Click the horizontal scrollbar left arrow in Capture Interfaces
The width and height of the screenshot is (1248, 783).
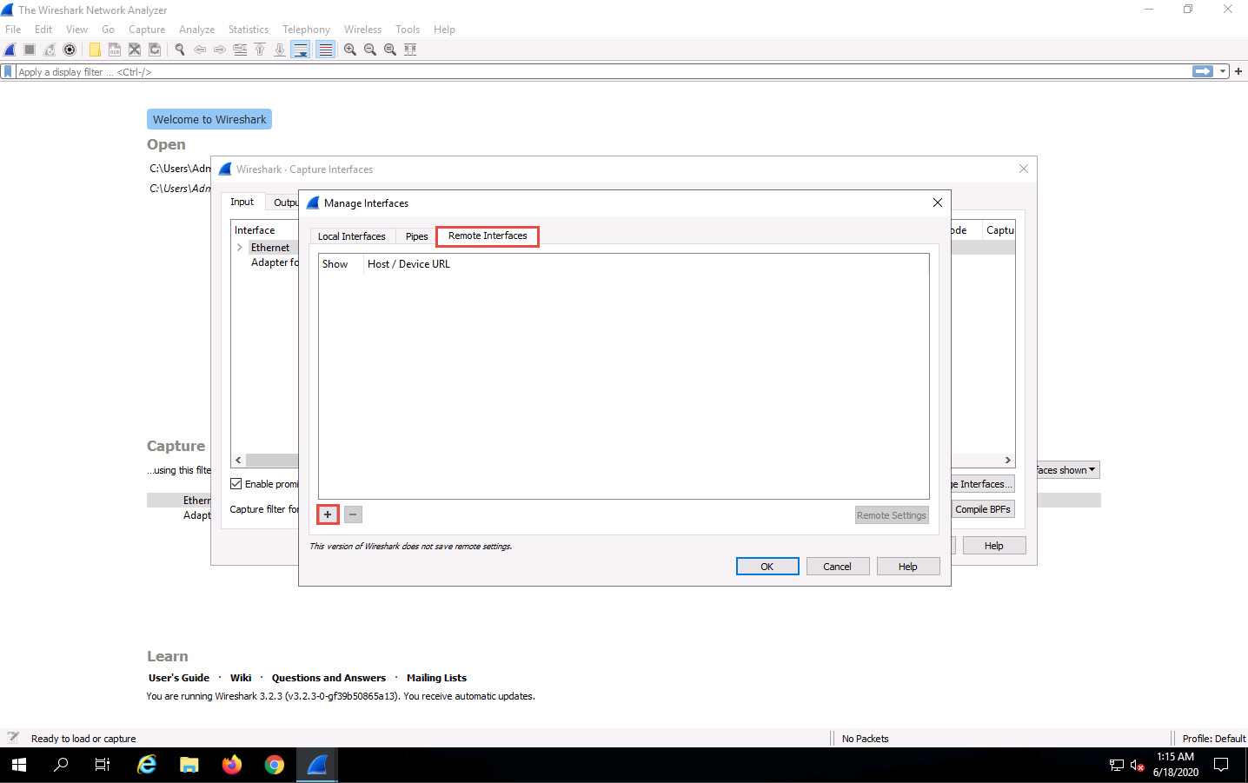pyautogui.click(x=238, y=461)
